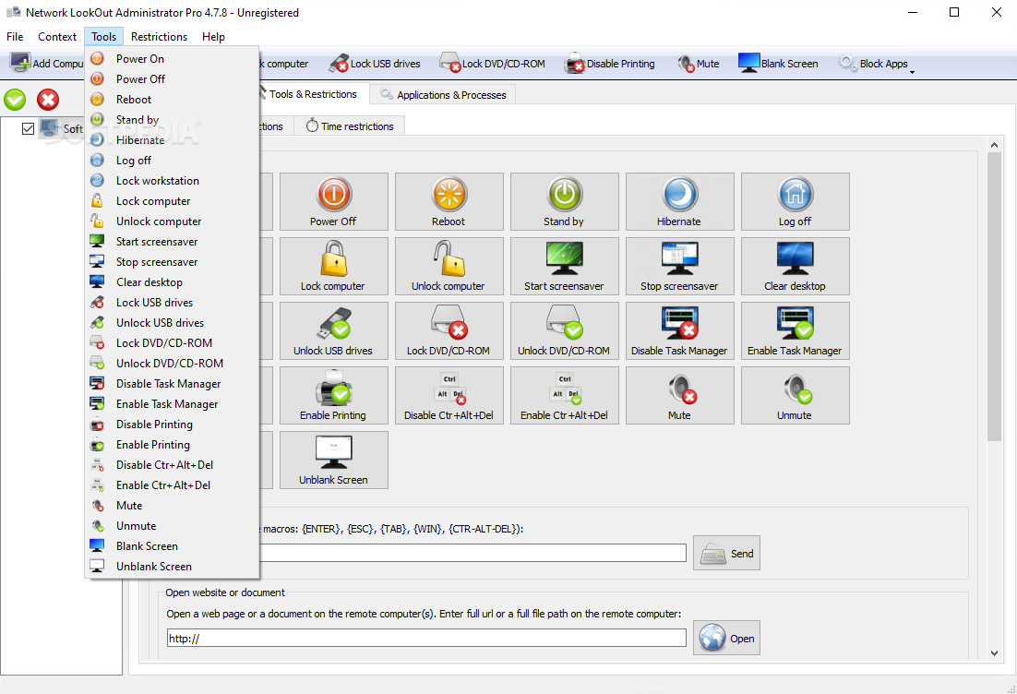Image resolution: width=1017 pixels, height=694 pixels.
Task: Open the Context menu
Action: (x=57, y=36)
